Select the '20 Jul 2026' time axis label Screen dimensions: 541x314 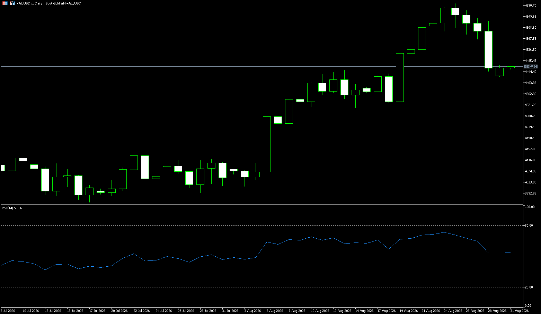point(119,311)
